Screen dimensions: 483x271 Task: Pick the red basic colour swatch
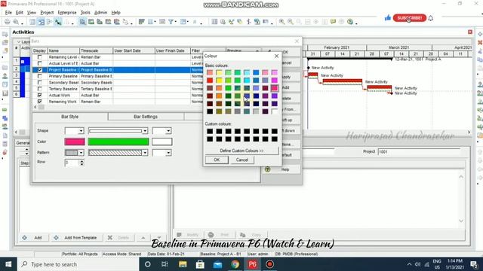[x=210, y=81]
